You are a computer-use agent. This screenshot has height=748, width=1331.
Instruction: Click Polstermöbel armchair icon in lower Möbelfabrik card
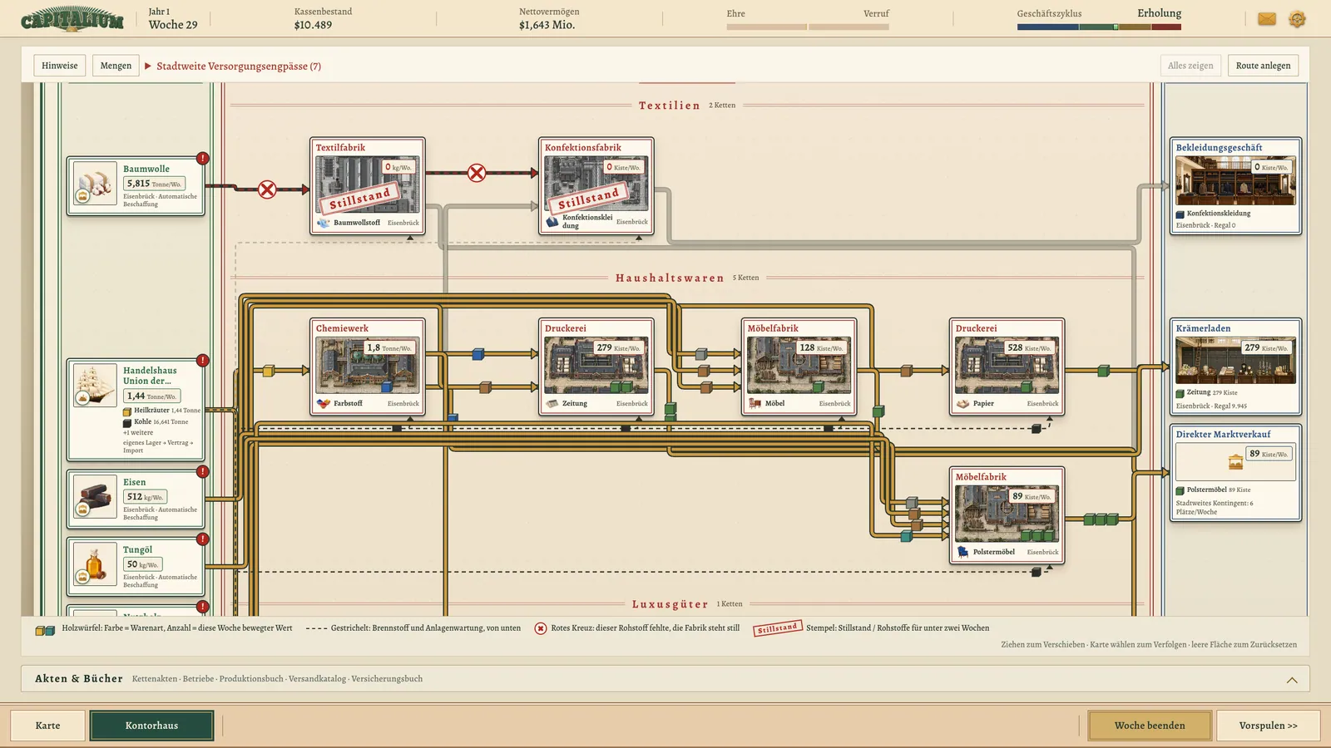point(963,552)
